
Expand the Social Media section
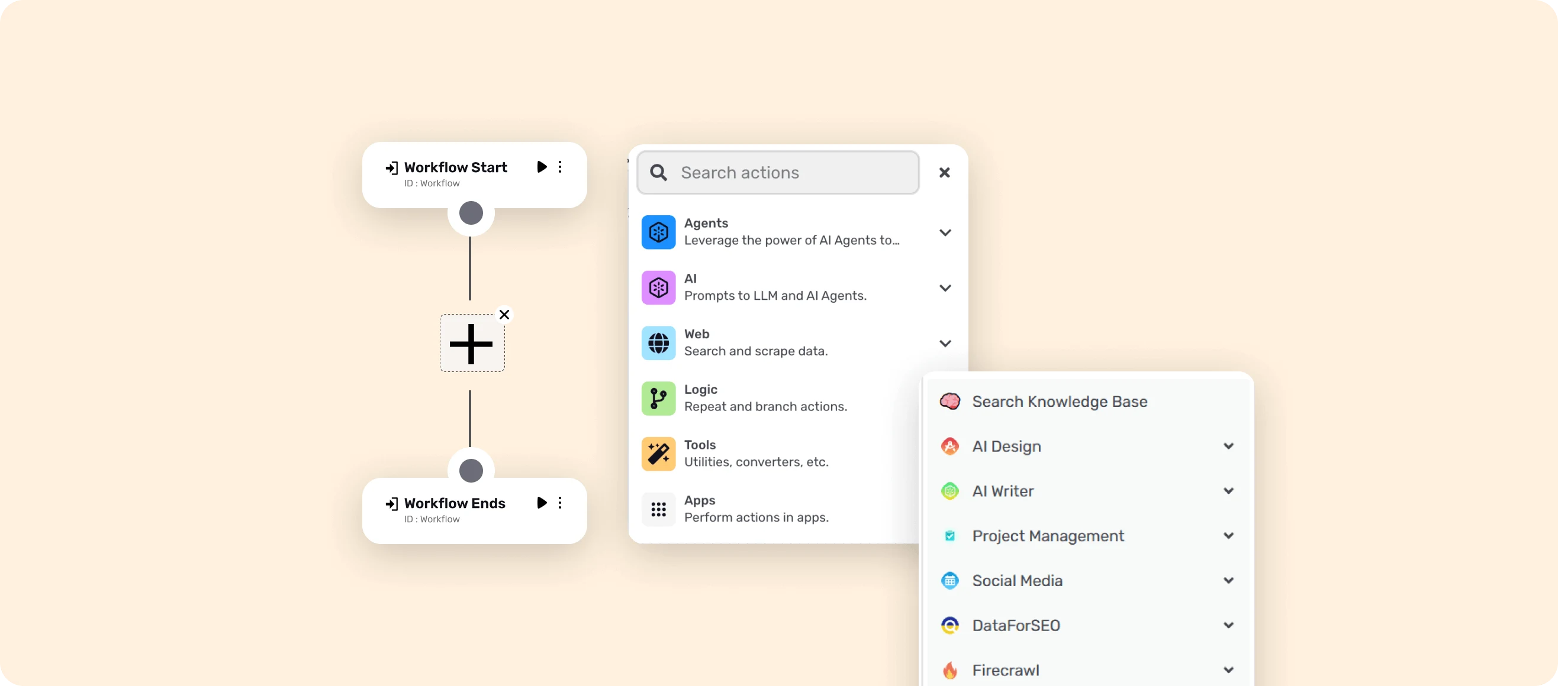pos(1228,580)
